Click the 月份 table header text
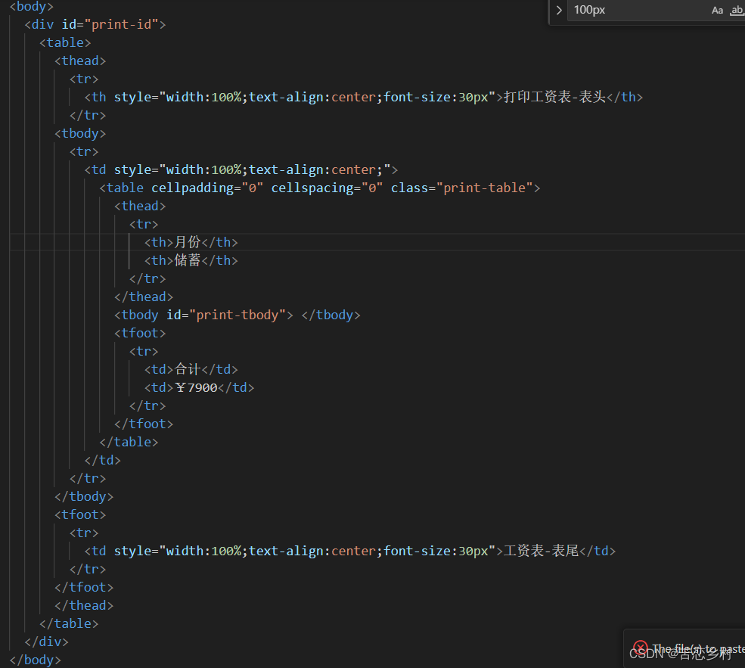 (188, 242)
